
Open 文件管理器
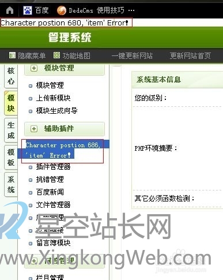53,205
